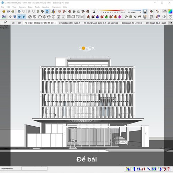Expand the scene tabs overflow arrow
The height and width of the screenshot is (173, 173).
coord(171,23)
